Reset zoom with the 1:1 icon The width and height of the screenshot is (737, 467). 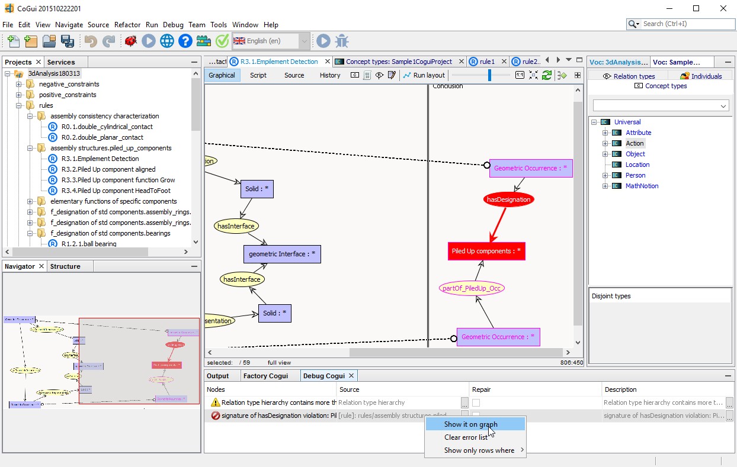[520, 75]
